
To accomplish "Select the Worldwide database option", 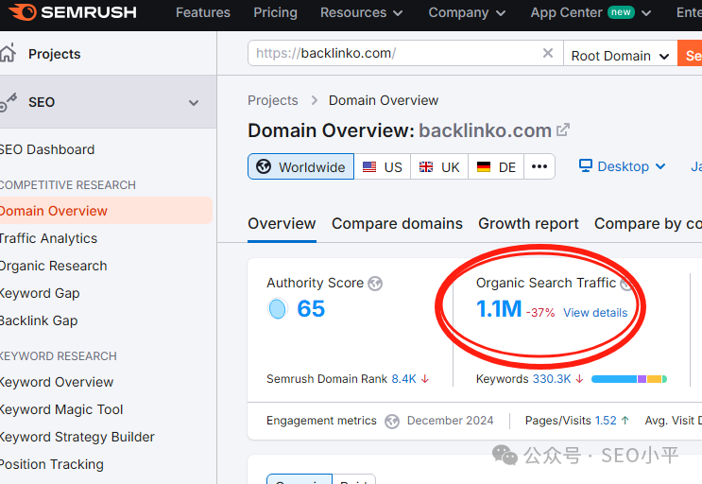I will [x=300, y=166].
